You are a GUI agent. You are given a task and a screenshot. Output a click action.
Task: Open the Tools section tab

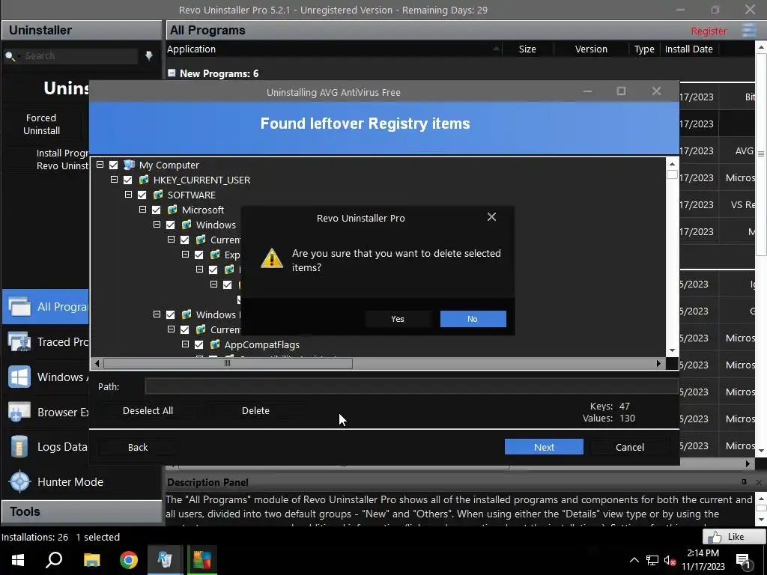(81, 511)
